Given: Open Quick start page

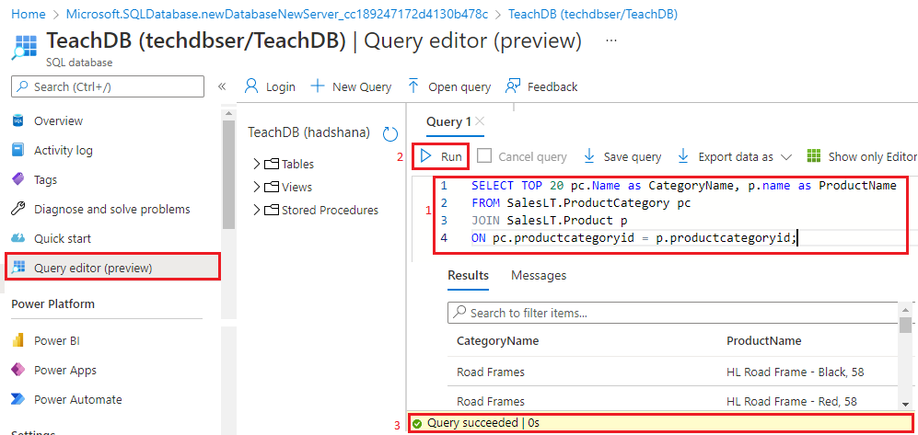Looking at the screenshot, I should [62, 238].
